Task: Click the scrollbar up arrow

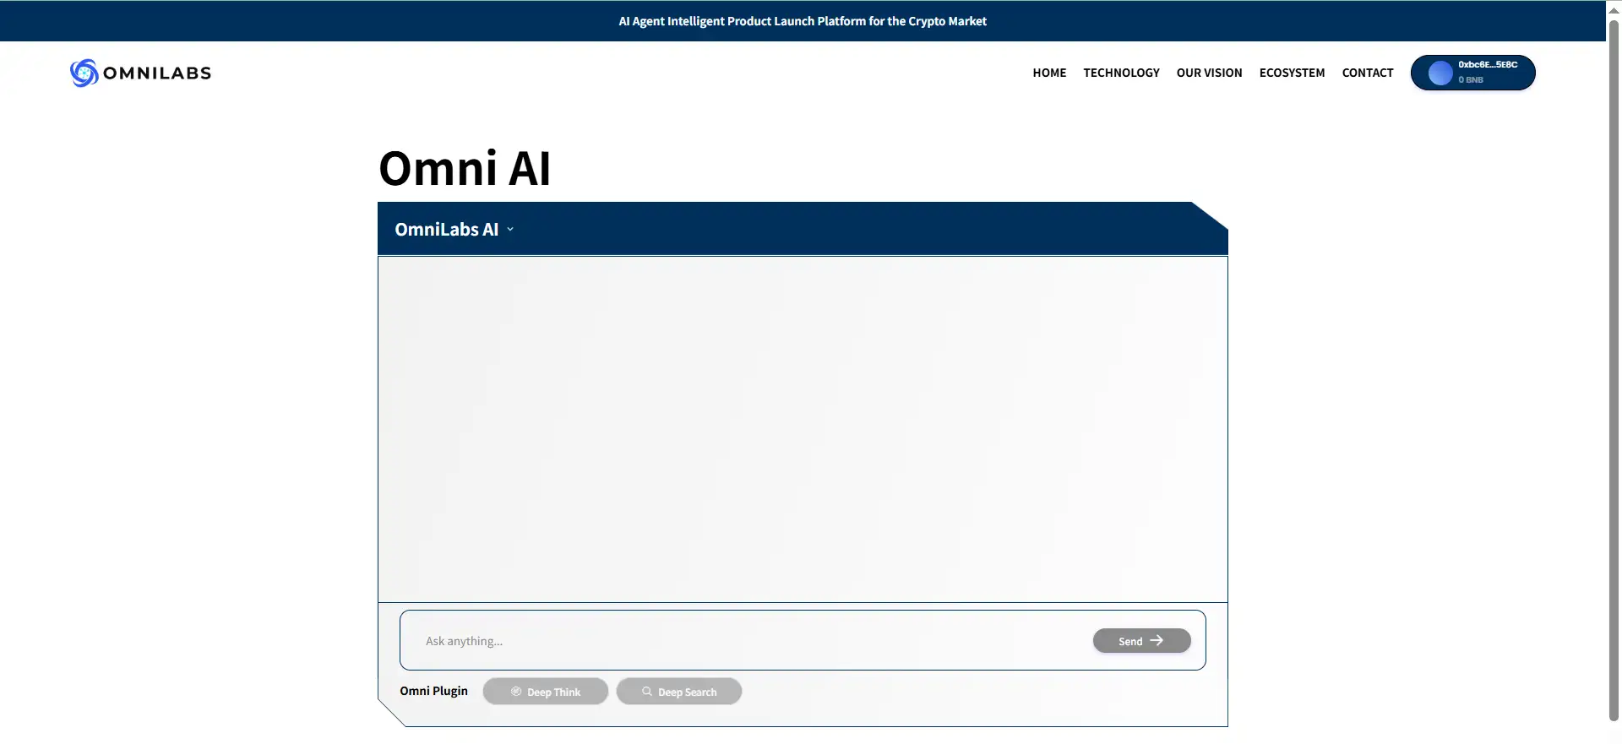Action: 1614,10
